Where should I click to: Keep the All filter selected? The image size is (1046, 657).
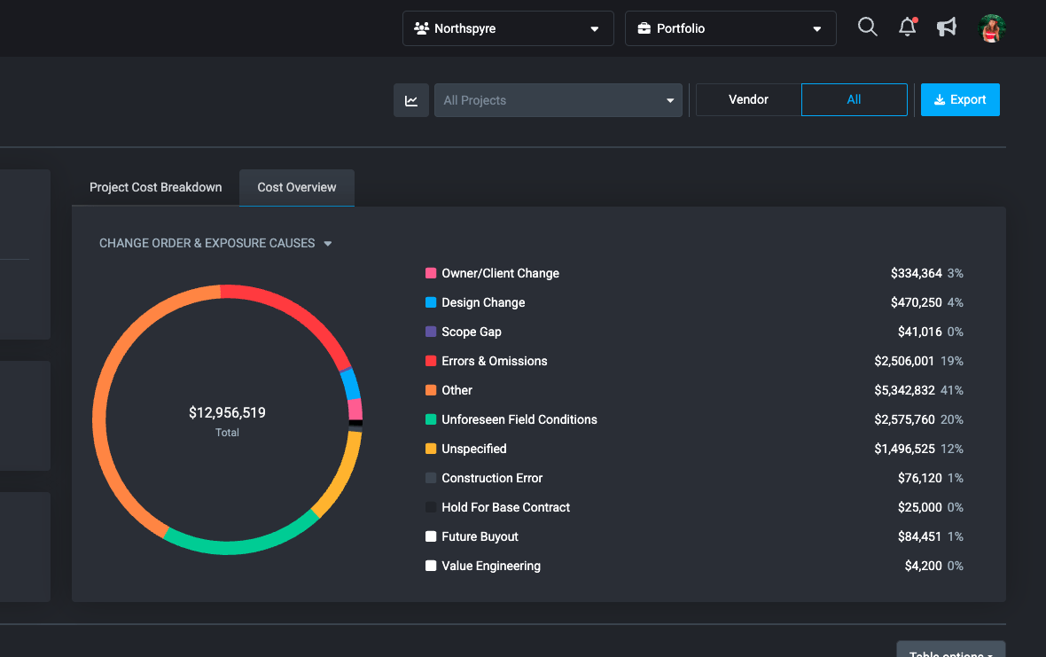pos(854,99)
